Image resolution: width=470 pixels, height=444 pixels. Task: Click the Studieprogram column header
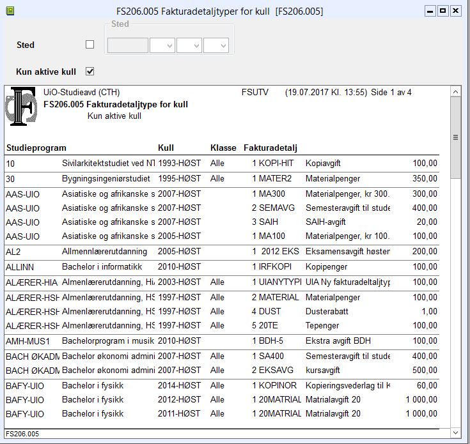point(36,148)
